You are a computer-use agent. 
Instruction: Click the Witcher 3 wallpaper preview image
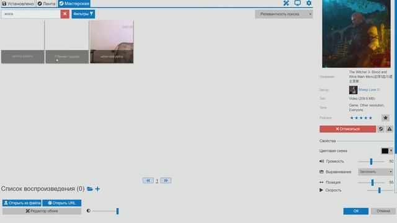point(356,33)
